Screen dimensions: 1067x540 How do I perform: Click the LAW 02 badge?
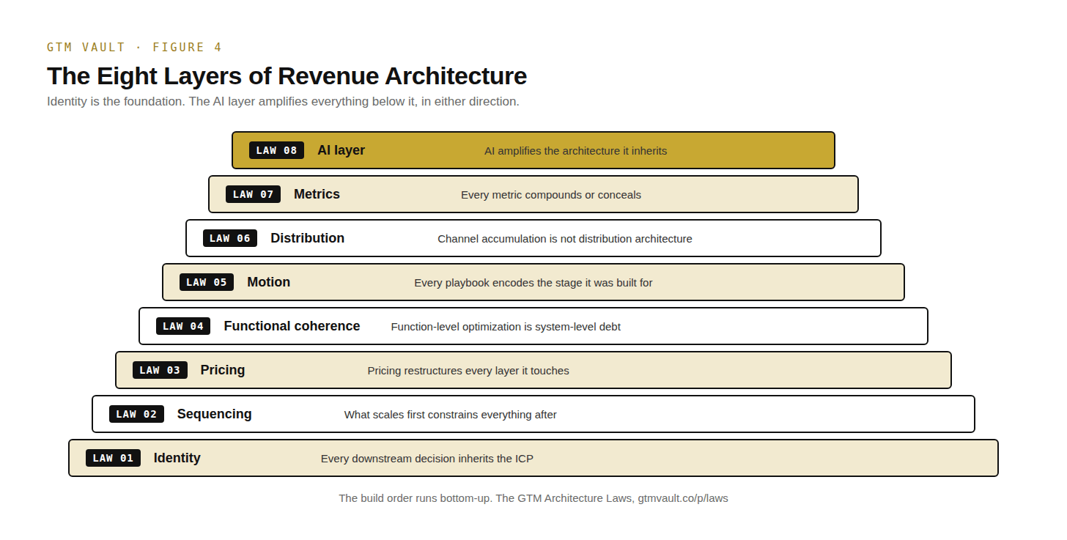[136, 414]
